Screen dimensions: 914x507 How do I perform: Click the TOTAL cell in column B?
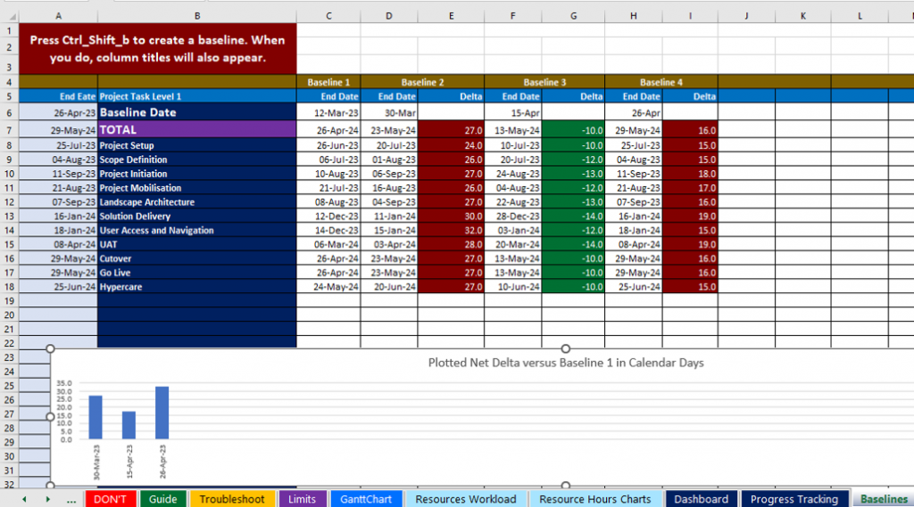pyautogui.click(x=196, y=130)
